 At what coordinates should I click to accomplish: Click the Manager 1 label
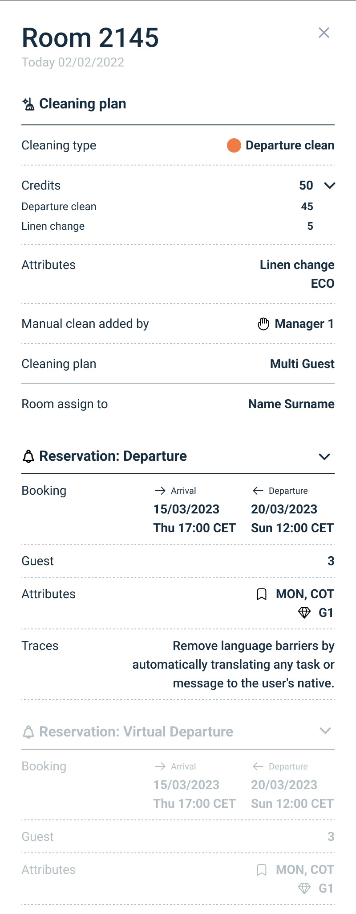click(304, 324)
